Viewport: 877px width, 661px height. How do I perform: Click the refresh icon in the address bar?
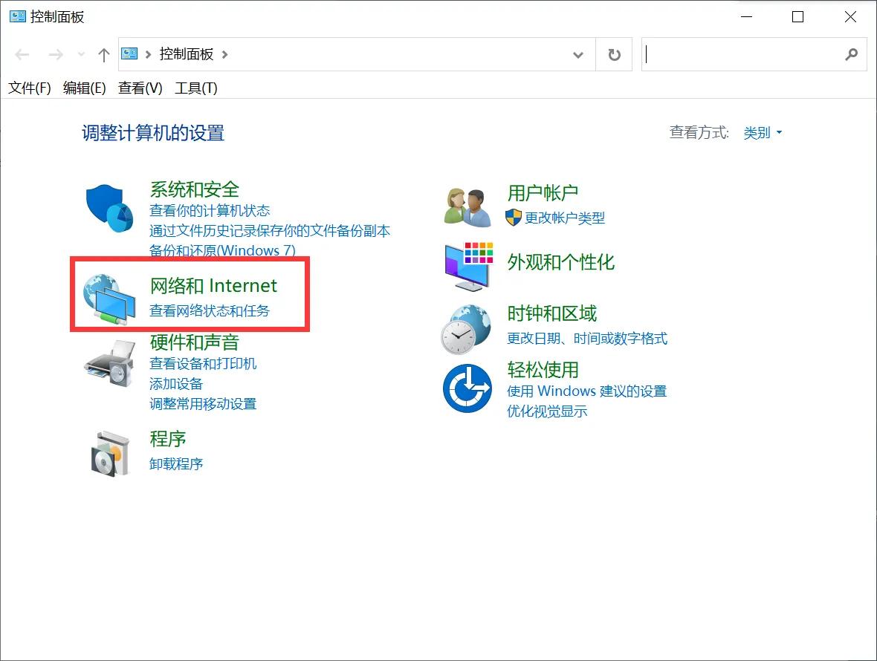click(613, 54)
